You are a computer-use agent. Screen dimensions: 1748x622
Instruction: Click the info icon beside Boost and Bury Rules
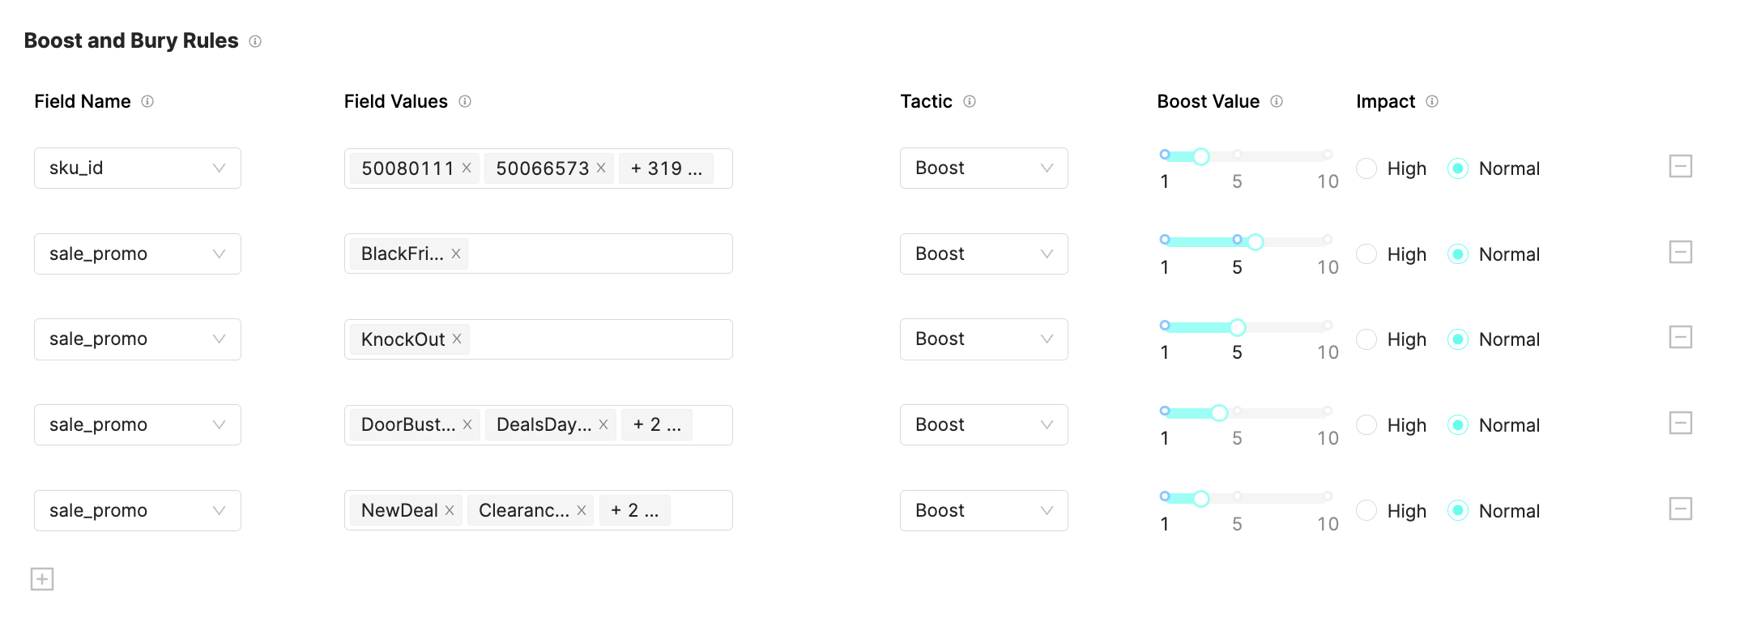(255, 41)
